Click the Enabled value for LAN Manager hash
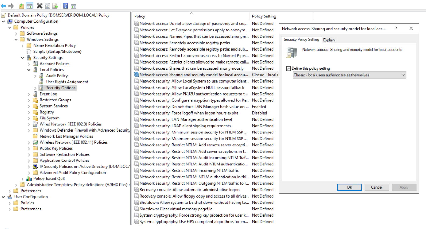The width and height of the screenshot is (426, 229). (259, 107)
